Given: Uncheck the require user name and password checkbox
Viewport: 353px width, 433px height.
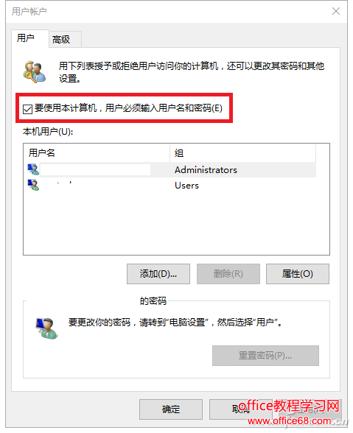Looking at the screenshot, I should (x=27, y=109).
